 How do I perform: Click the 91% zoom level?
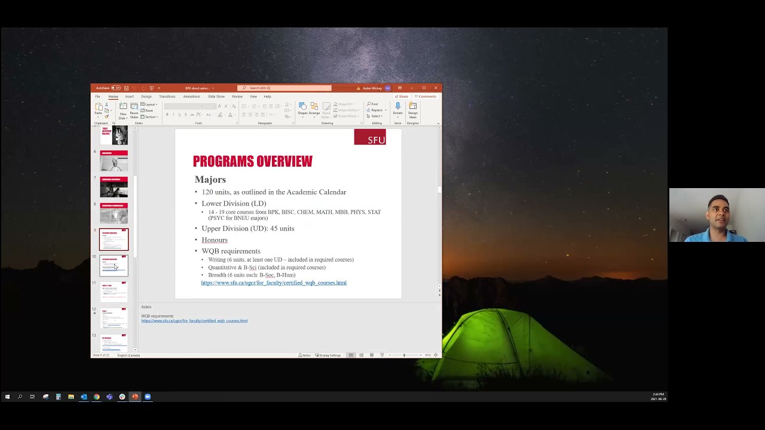coord(428,355)
